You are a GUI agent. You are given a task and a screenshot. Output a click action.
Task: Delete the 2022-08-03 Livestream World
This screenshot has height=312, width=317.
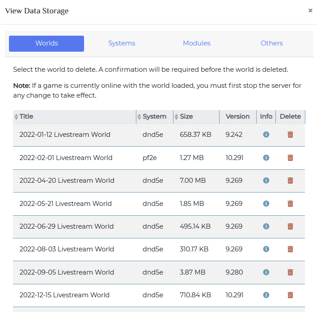pyautogui.click(x=290, y=249)
